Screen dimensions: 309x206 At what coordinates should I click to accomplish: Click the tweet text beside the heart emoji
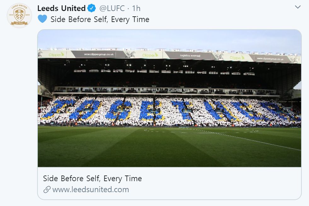click(100, 19)
